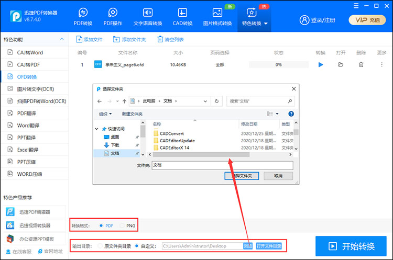The image size is (393, 260).
Task: Click the WORD压缩 sidebar icon
Action: [10, 173]
